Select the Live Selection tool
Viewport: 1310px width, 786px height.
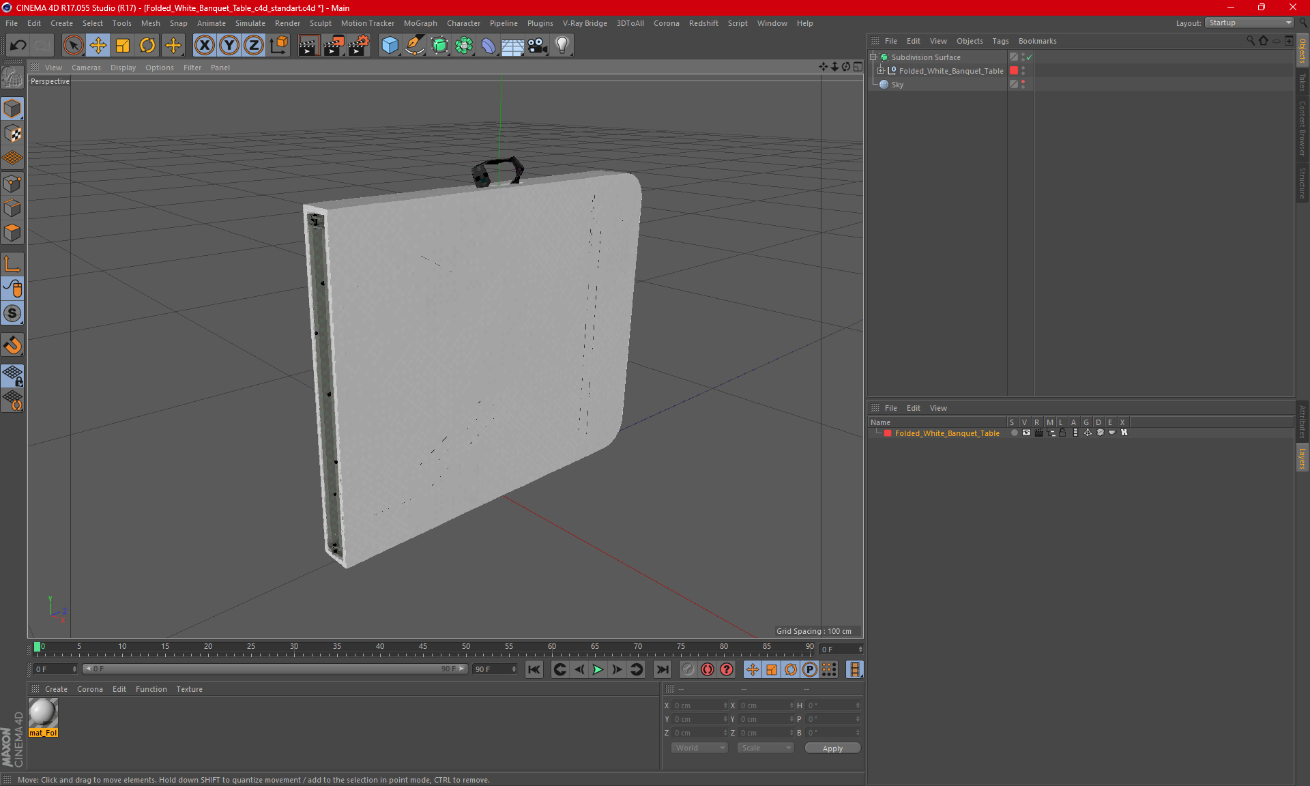73,46
